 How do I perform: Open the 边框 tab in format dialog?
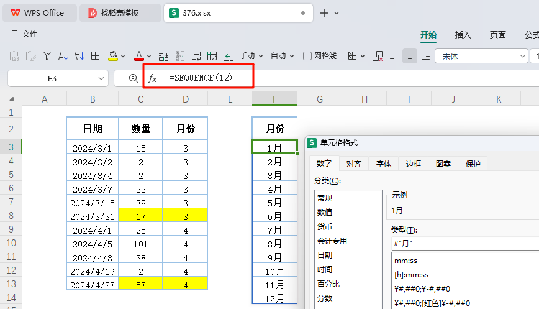[x=413, y=164]
